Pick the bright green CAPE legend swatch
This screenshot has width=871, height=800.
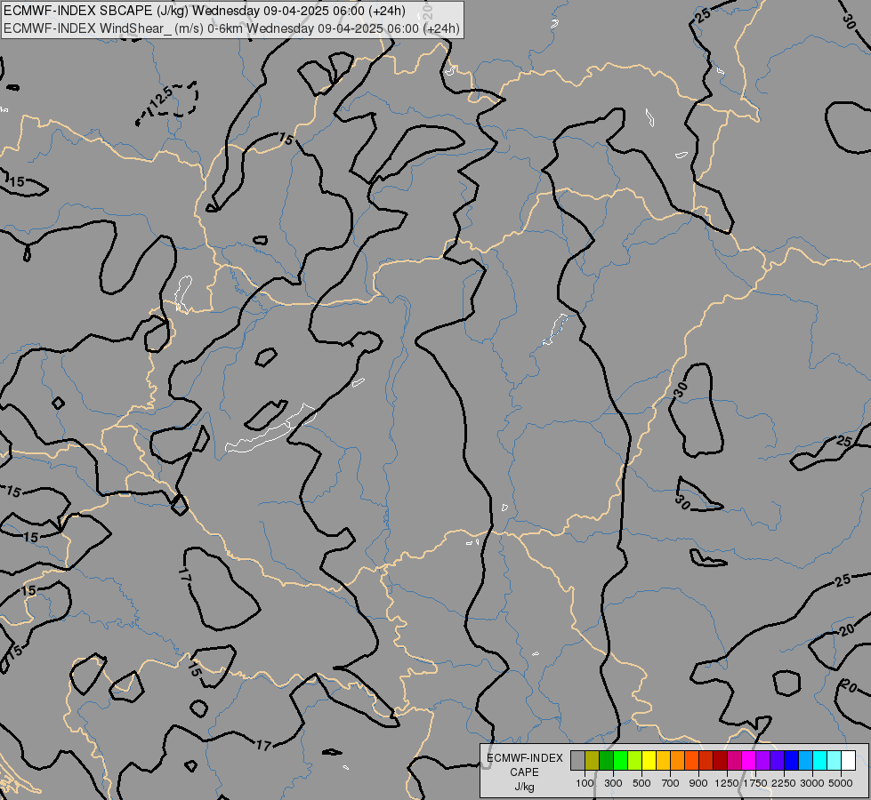620,761
